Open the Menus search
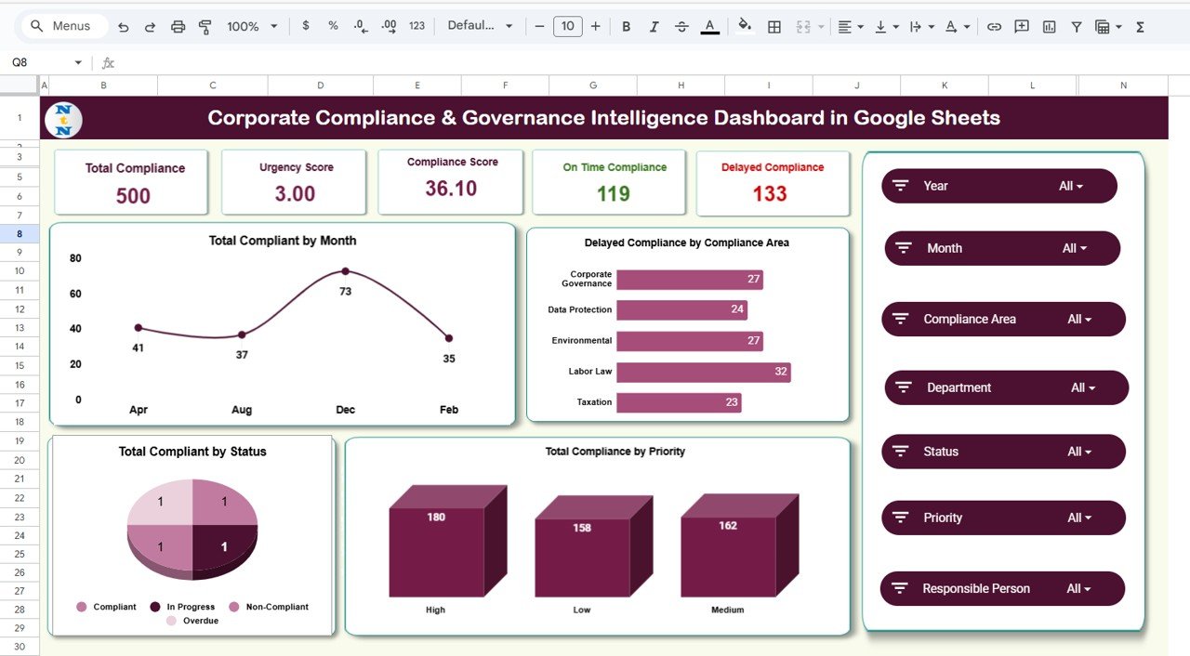 tap(62, 26)
